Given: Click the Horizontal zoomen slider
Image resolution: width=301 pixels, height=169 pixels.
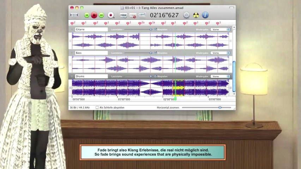Looking at the screenshot, I should click(x=220, y=107).
